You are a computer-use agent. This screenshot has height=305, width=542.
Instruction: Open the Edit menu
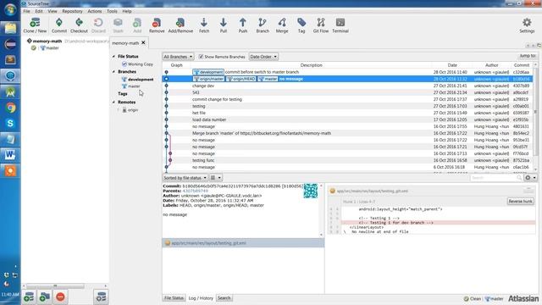(x=39, y=11)
